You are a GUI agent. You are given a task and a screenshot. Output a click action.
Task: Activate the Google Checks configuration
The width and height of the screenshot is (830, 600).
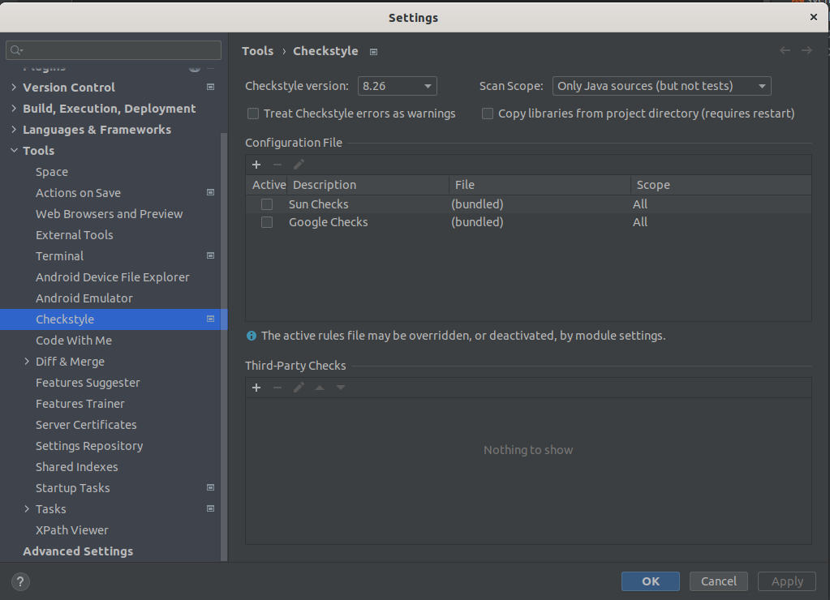267,222
